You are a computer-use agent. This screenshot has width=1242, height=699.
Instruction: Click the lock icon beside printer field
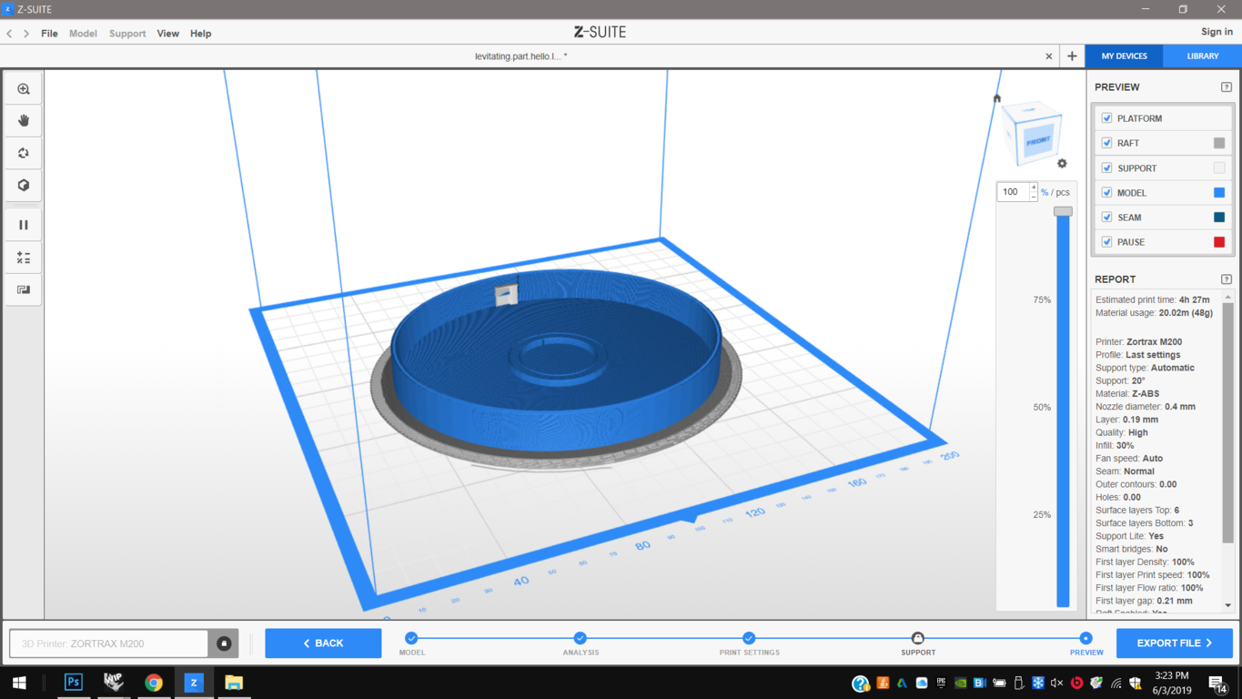(224, 643)
